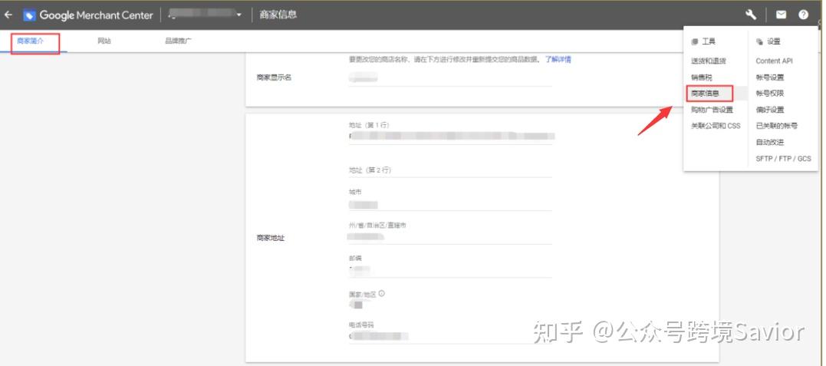Open the wrench tools menu icon
826x366 pixels.
coord(751,15)
